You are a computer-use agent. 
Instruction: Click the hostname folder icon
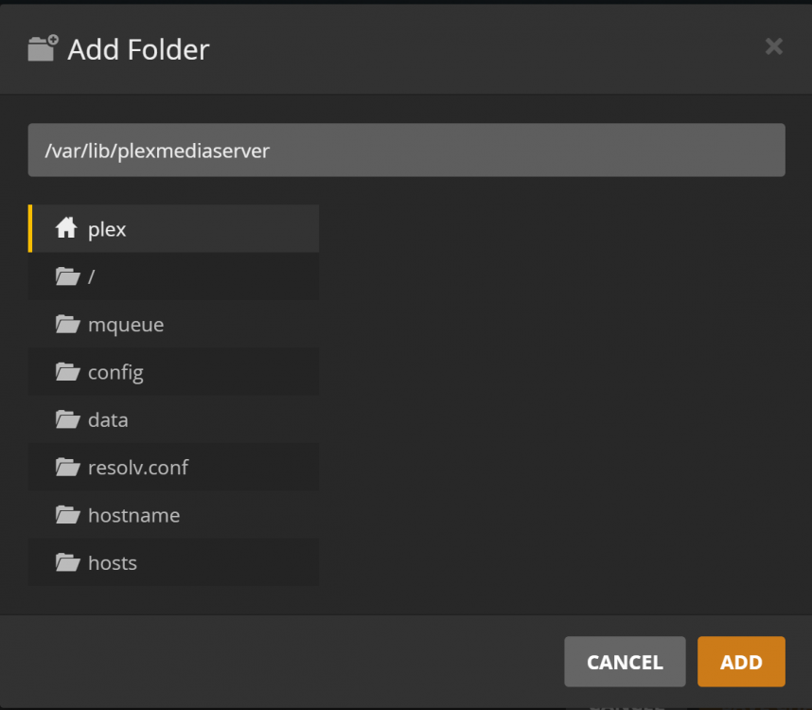(x=68, y=515)
